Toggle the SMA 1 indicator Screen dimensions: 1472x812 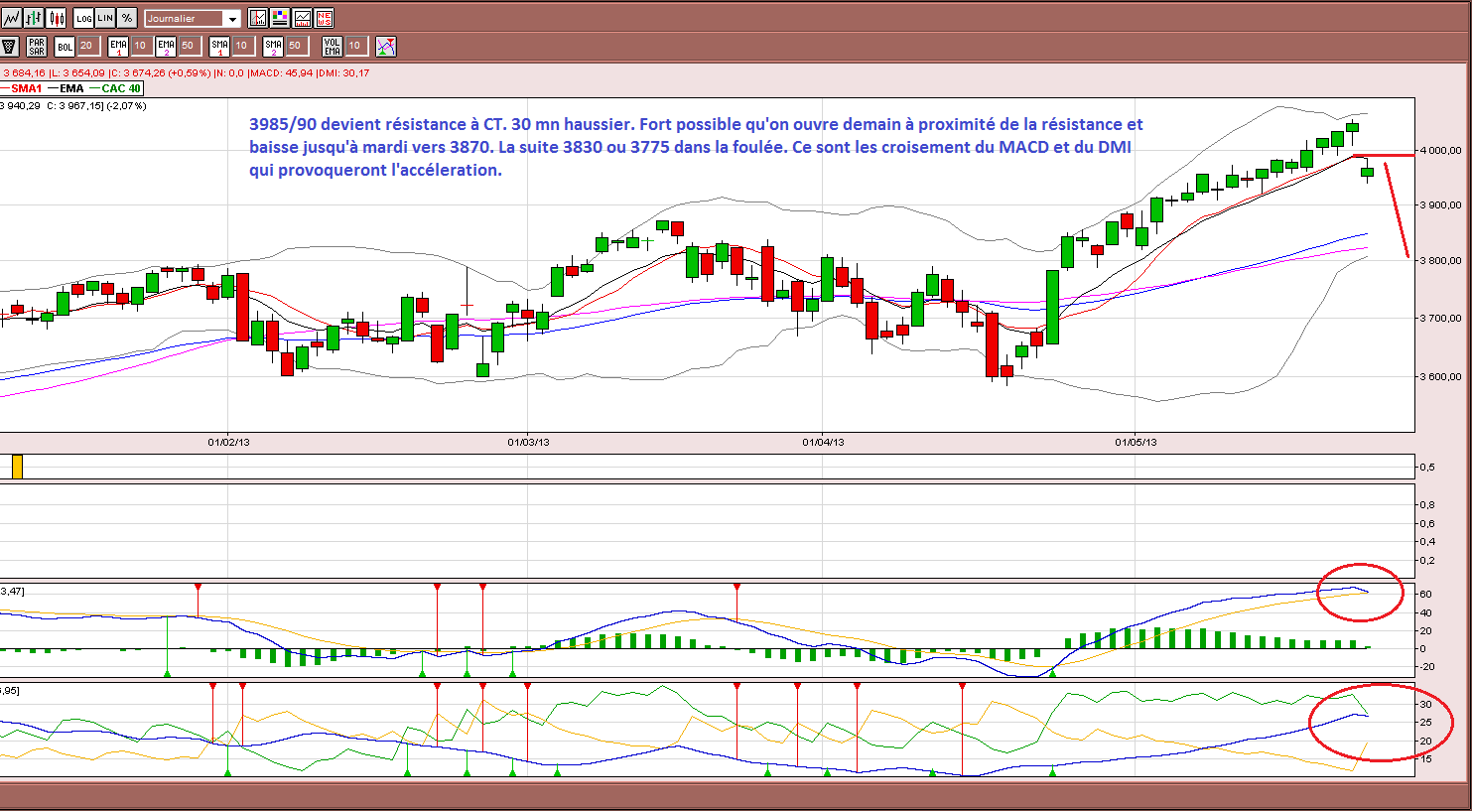coord(219,46)
